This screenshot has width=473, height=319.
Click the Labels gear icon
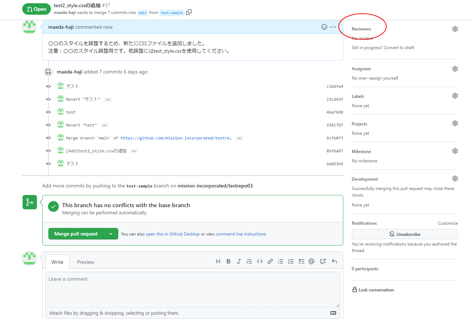(455, 96)
